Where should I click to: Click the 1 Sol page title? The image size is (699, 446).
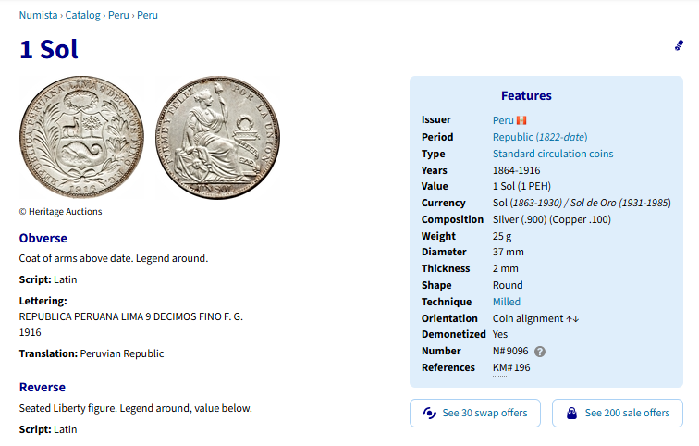(49, 49)
